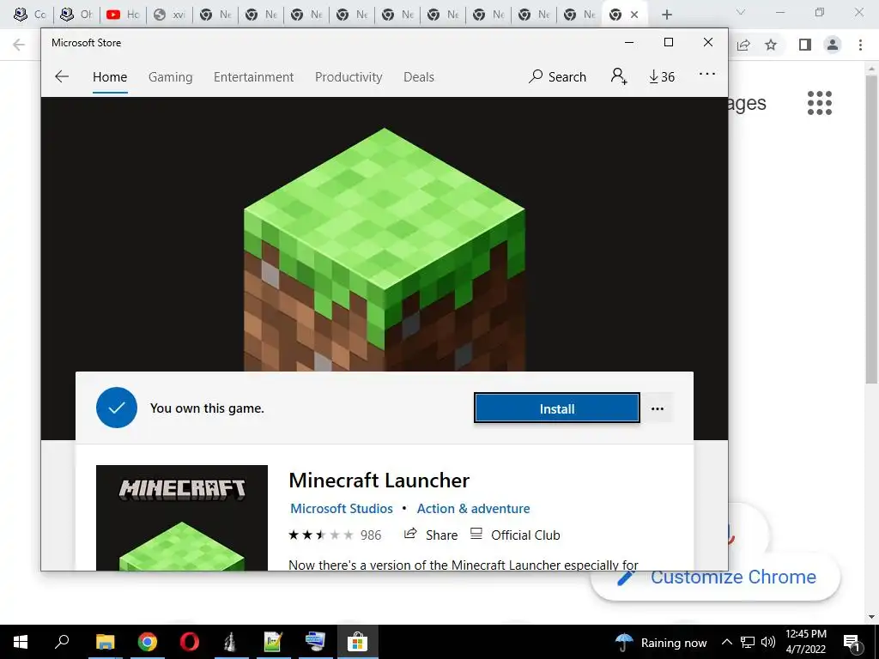This screenshot has width=879, height=659.
Task: Open Microsoft Store from taskbar
Action: 357,642
